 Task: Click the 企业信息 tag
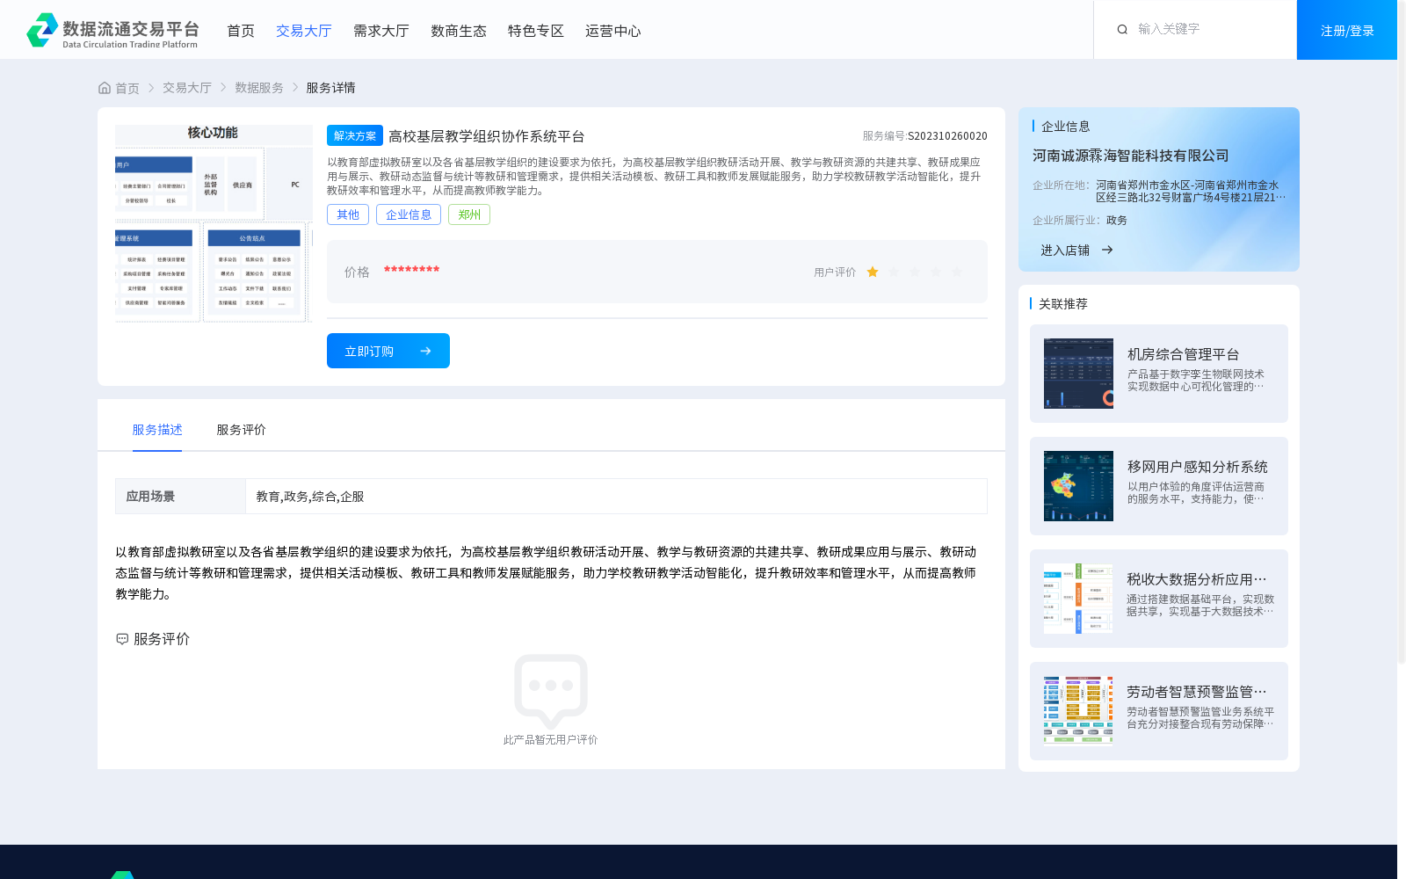[x=409, y=214]
